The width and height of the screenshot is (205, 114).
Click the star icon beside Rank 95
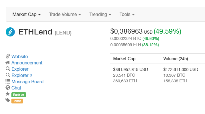[8, 94]
